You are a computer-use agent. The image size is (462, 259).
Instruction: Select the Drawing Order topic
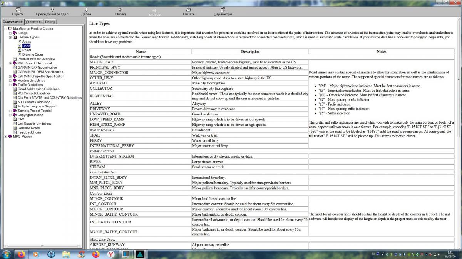(32, 54)
